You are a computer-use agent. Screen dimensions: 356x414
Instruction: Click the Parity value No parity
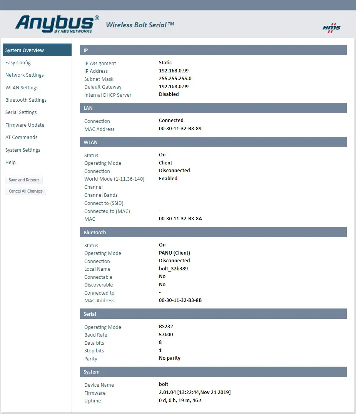tap(169, 358)
